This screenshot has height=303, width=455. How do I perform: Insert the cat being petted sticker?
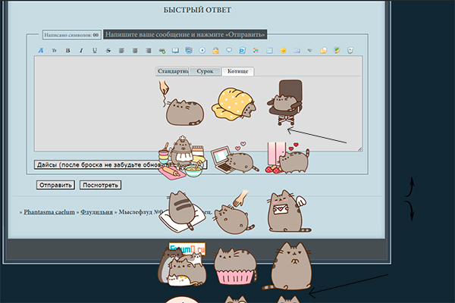[x=234, y=211]
